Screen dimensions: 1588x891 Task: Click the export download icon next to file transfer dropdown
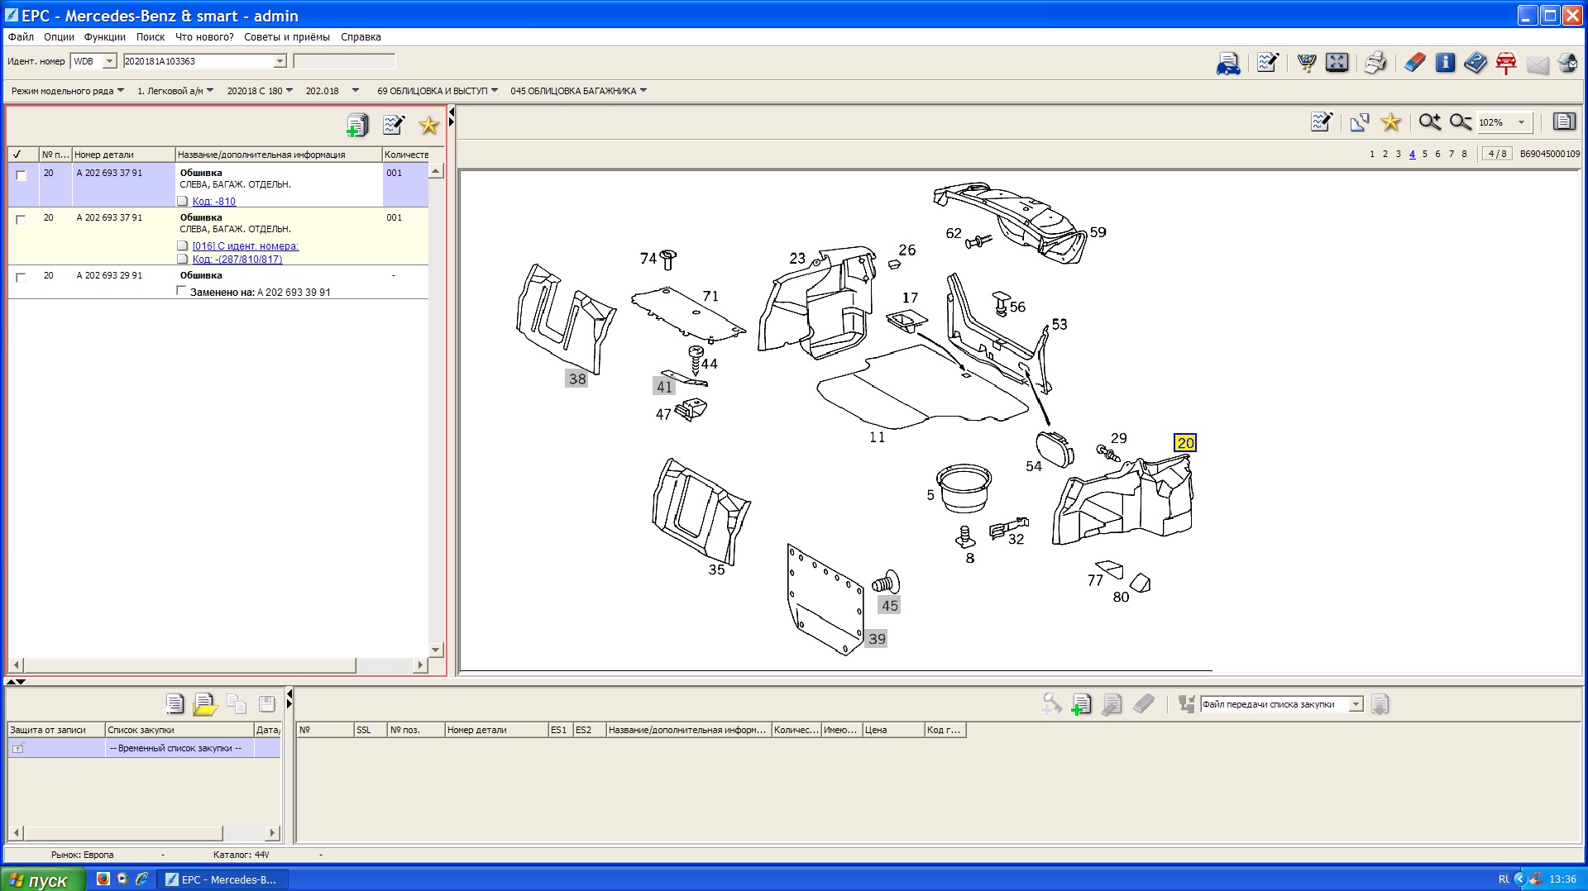1380,704
